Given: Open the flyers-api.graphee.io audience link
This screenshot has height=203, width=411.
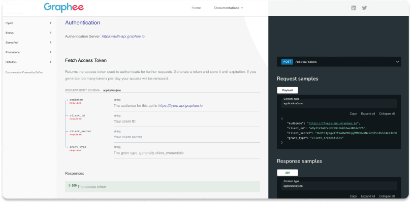Looking at the screenshot, I should (x=180, y=106).
